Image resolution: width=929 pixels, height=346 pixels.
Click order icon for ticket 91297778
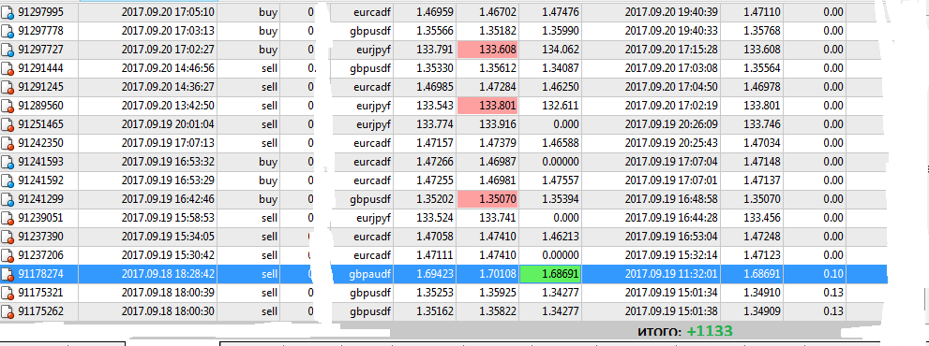[x=7, y=31]
